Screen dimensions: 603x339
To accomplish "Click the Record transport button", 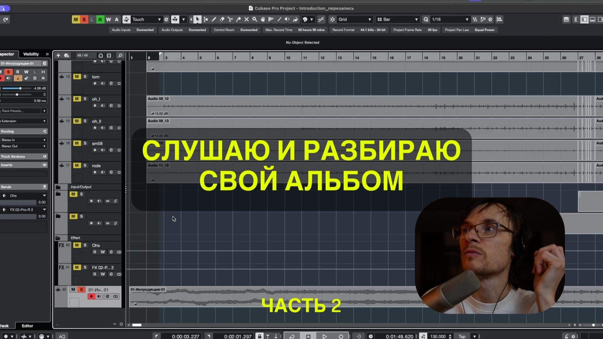I will pos(341,336).
